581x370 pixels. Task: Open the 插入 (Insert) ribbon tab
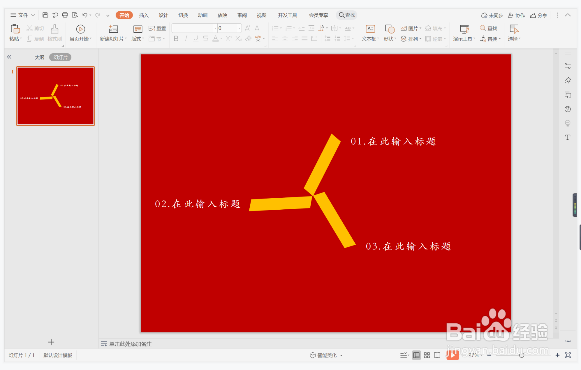(144, 15)
